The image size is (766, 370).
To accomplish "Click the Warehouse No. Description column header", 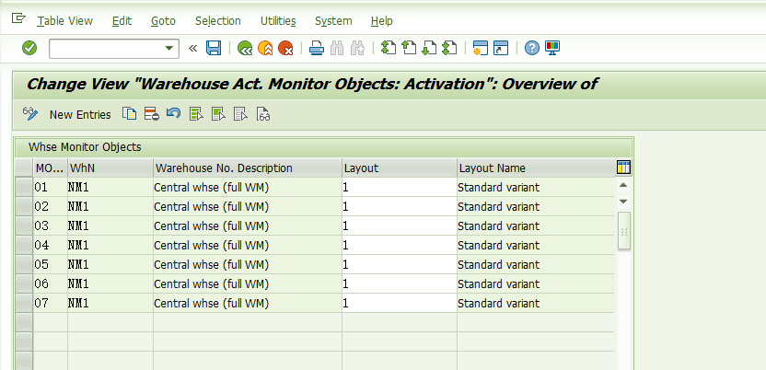I will 248,168.
